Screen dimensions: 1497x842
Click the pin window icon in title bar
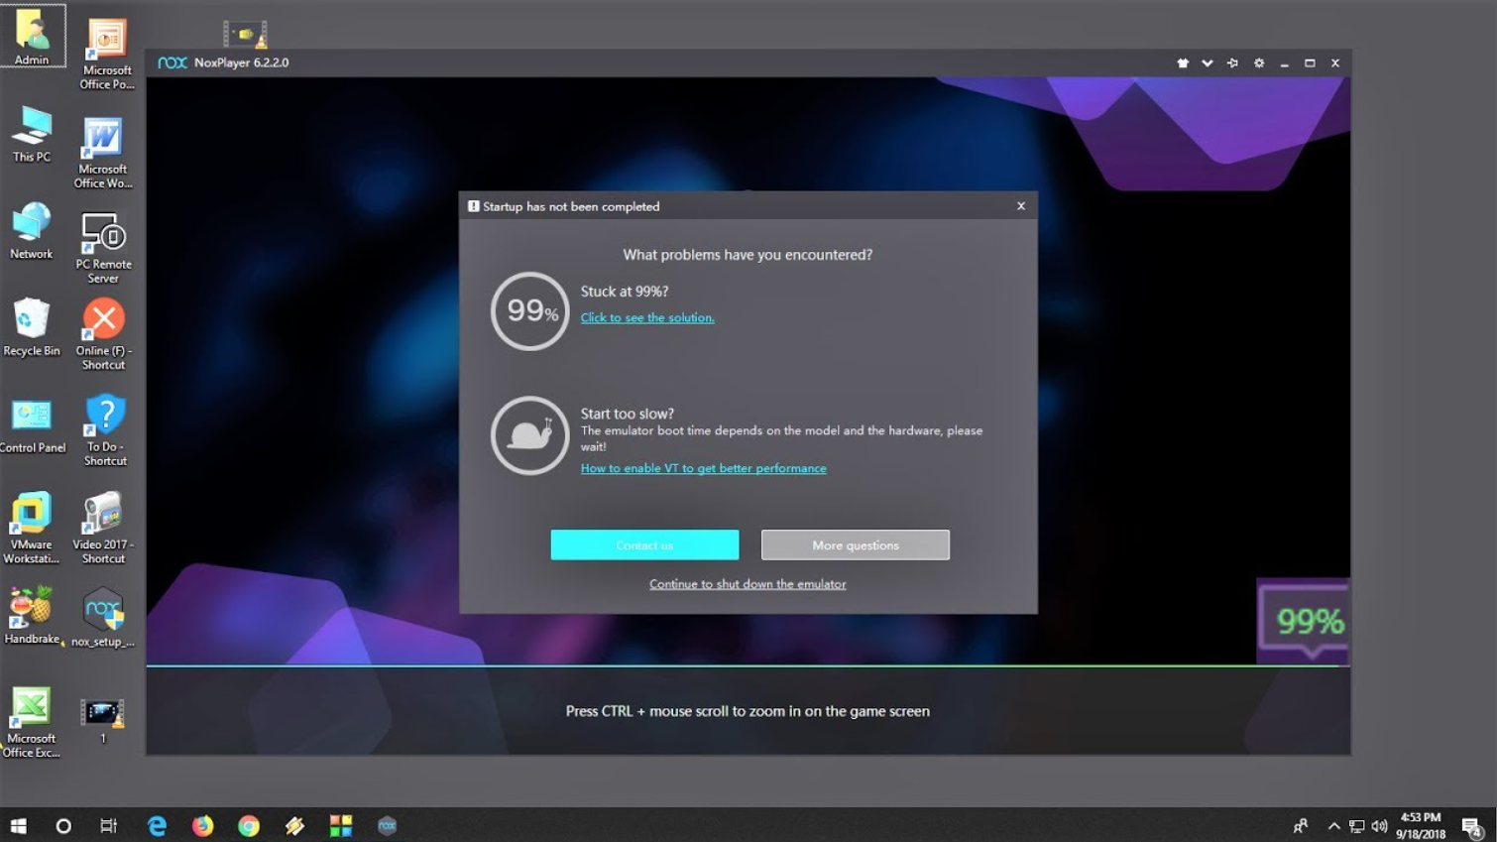tap(1232, 62)
